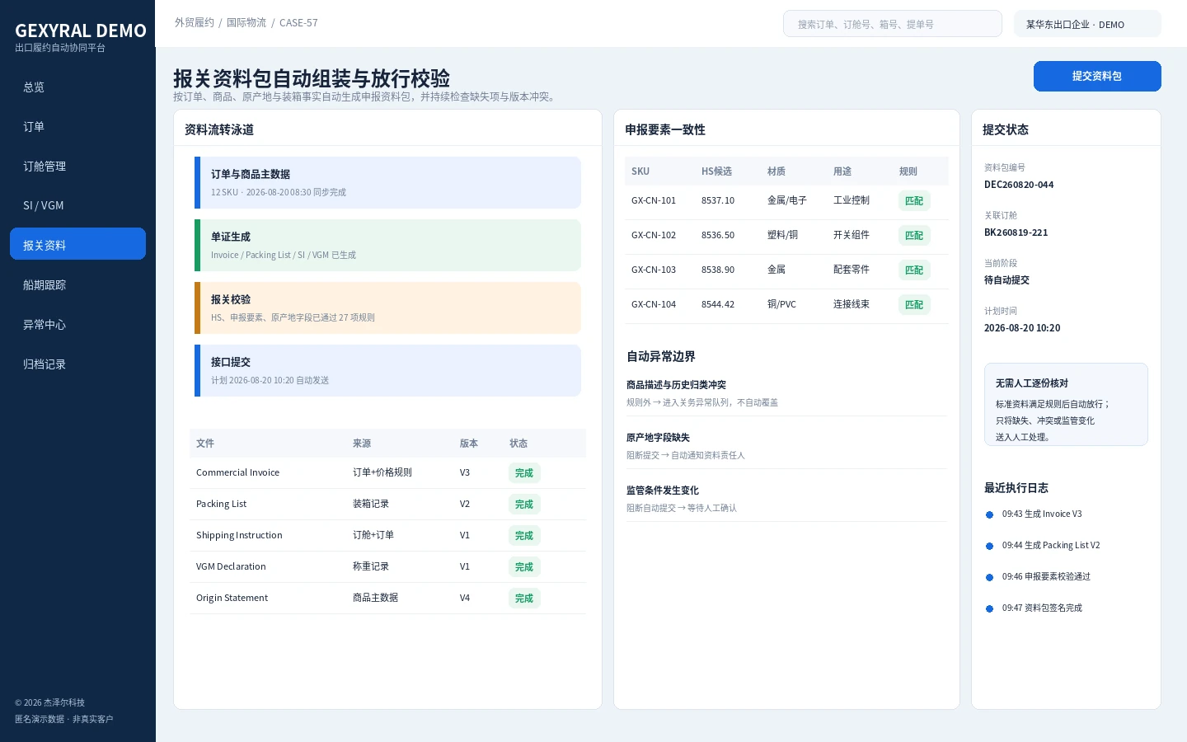Click the 匹配 badge for GX-CN-101
Image resolution: width=1187 pixels, height=742 pixels.
coord(914,200)
